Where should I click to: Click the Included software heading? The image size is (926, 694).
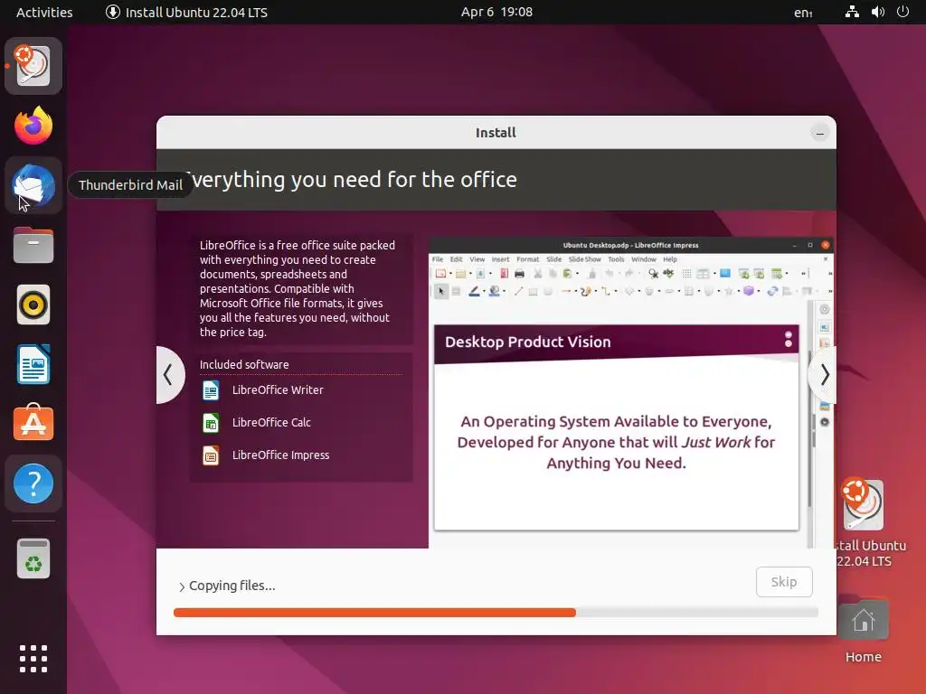tap(244, 365)
